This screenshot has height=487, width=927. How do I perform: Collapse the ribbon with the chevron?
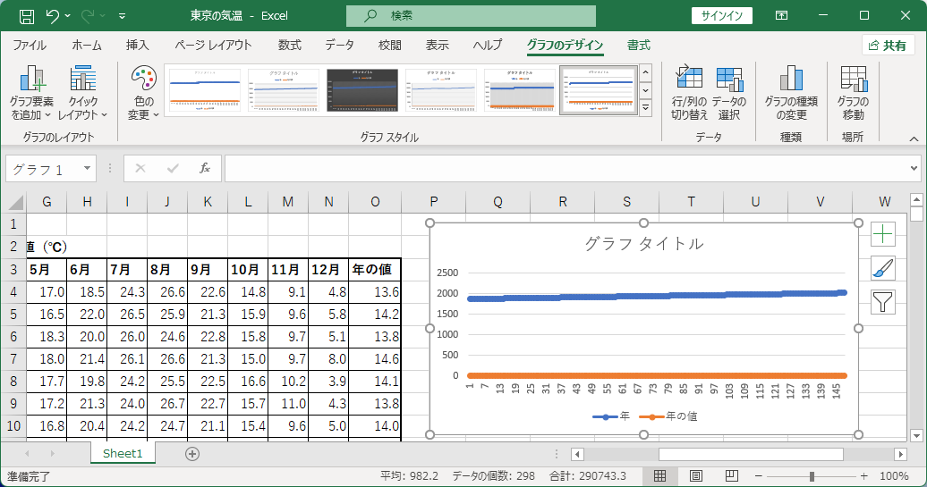point(914,139)
